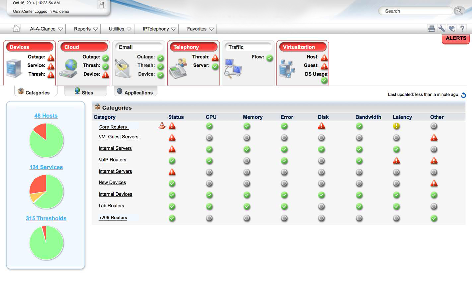472x284 pixels.
Task: Click the Memory column header
Action: click(253, 117)
